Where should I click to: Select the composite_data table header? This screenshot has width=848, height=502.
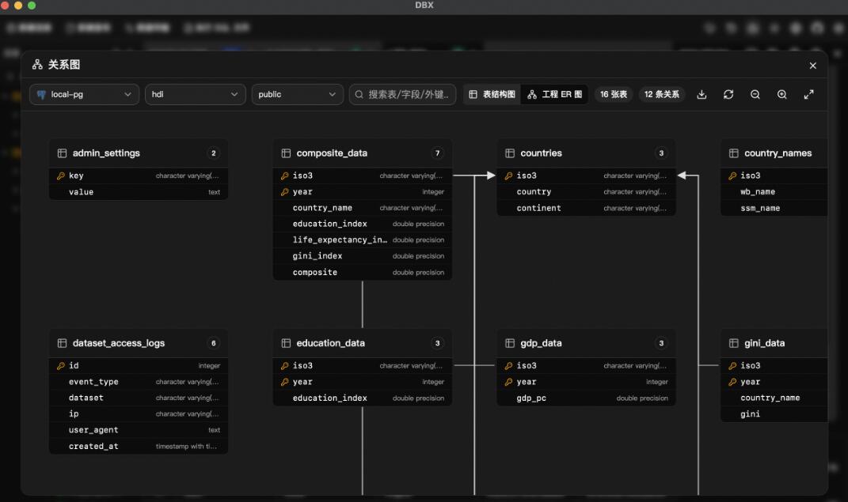pyautogui.click(x=363, y=153)
